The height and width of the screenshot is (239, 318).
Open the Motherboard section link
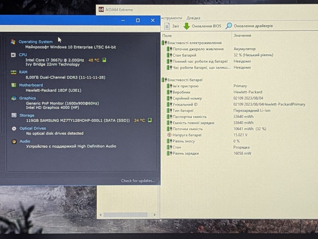31,85
